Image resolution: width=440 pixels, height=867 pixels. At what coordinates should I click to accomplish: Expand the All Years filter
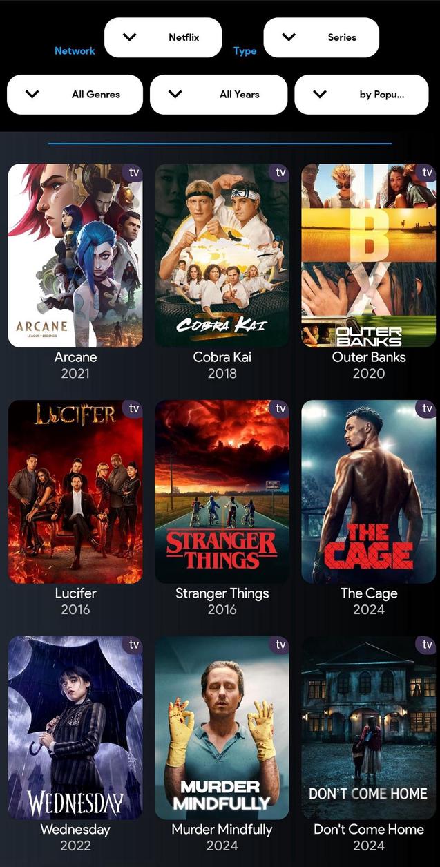click(218, 95)
